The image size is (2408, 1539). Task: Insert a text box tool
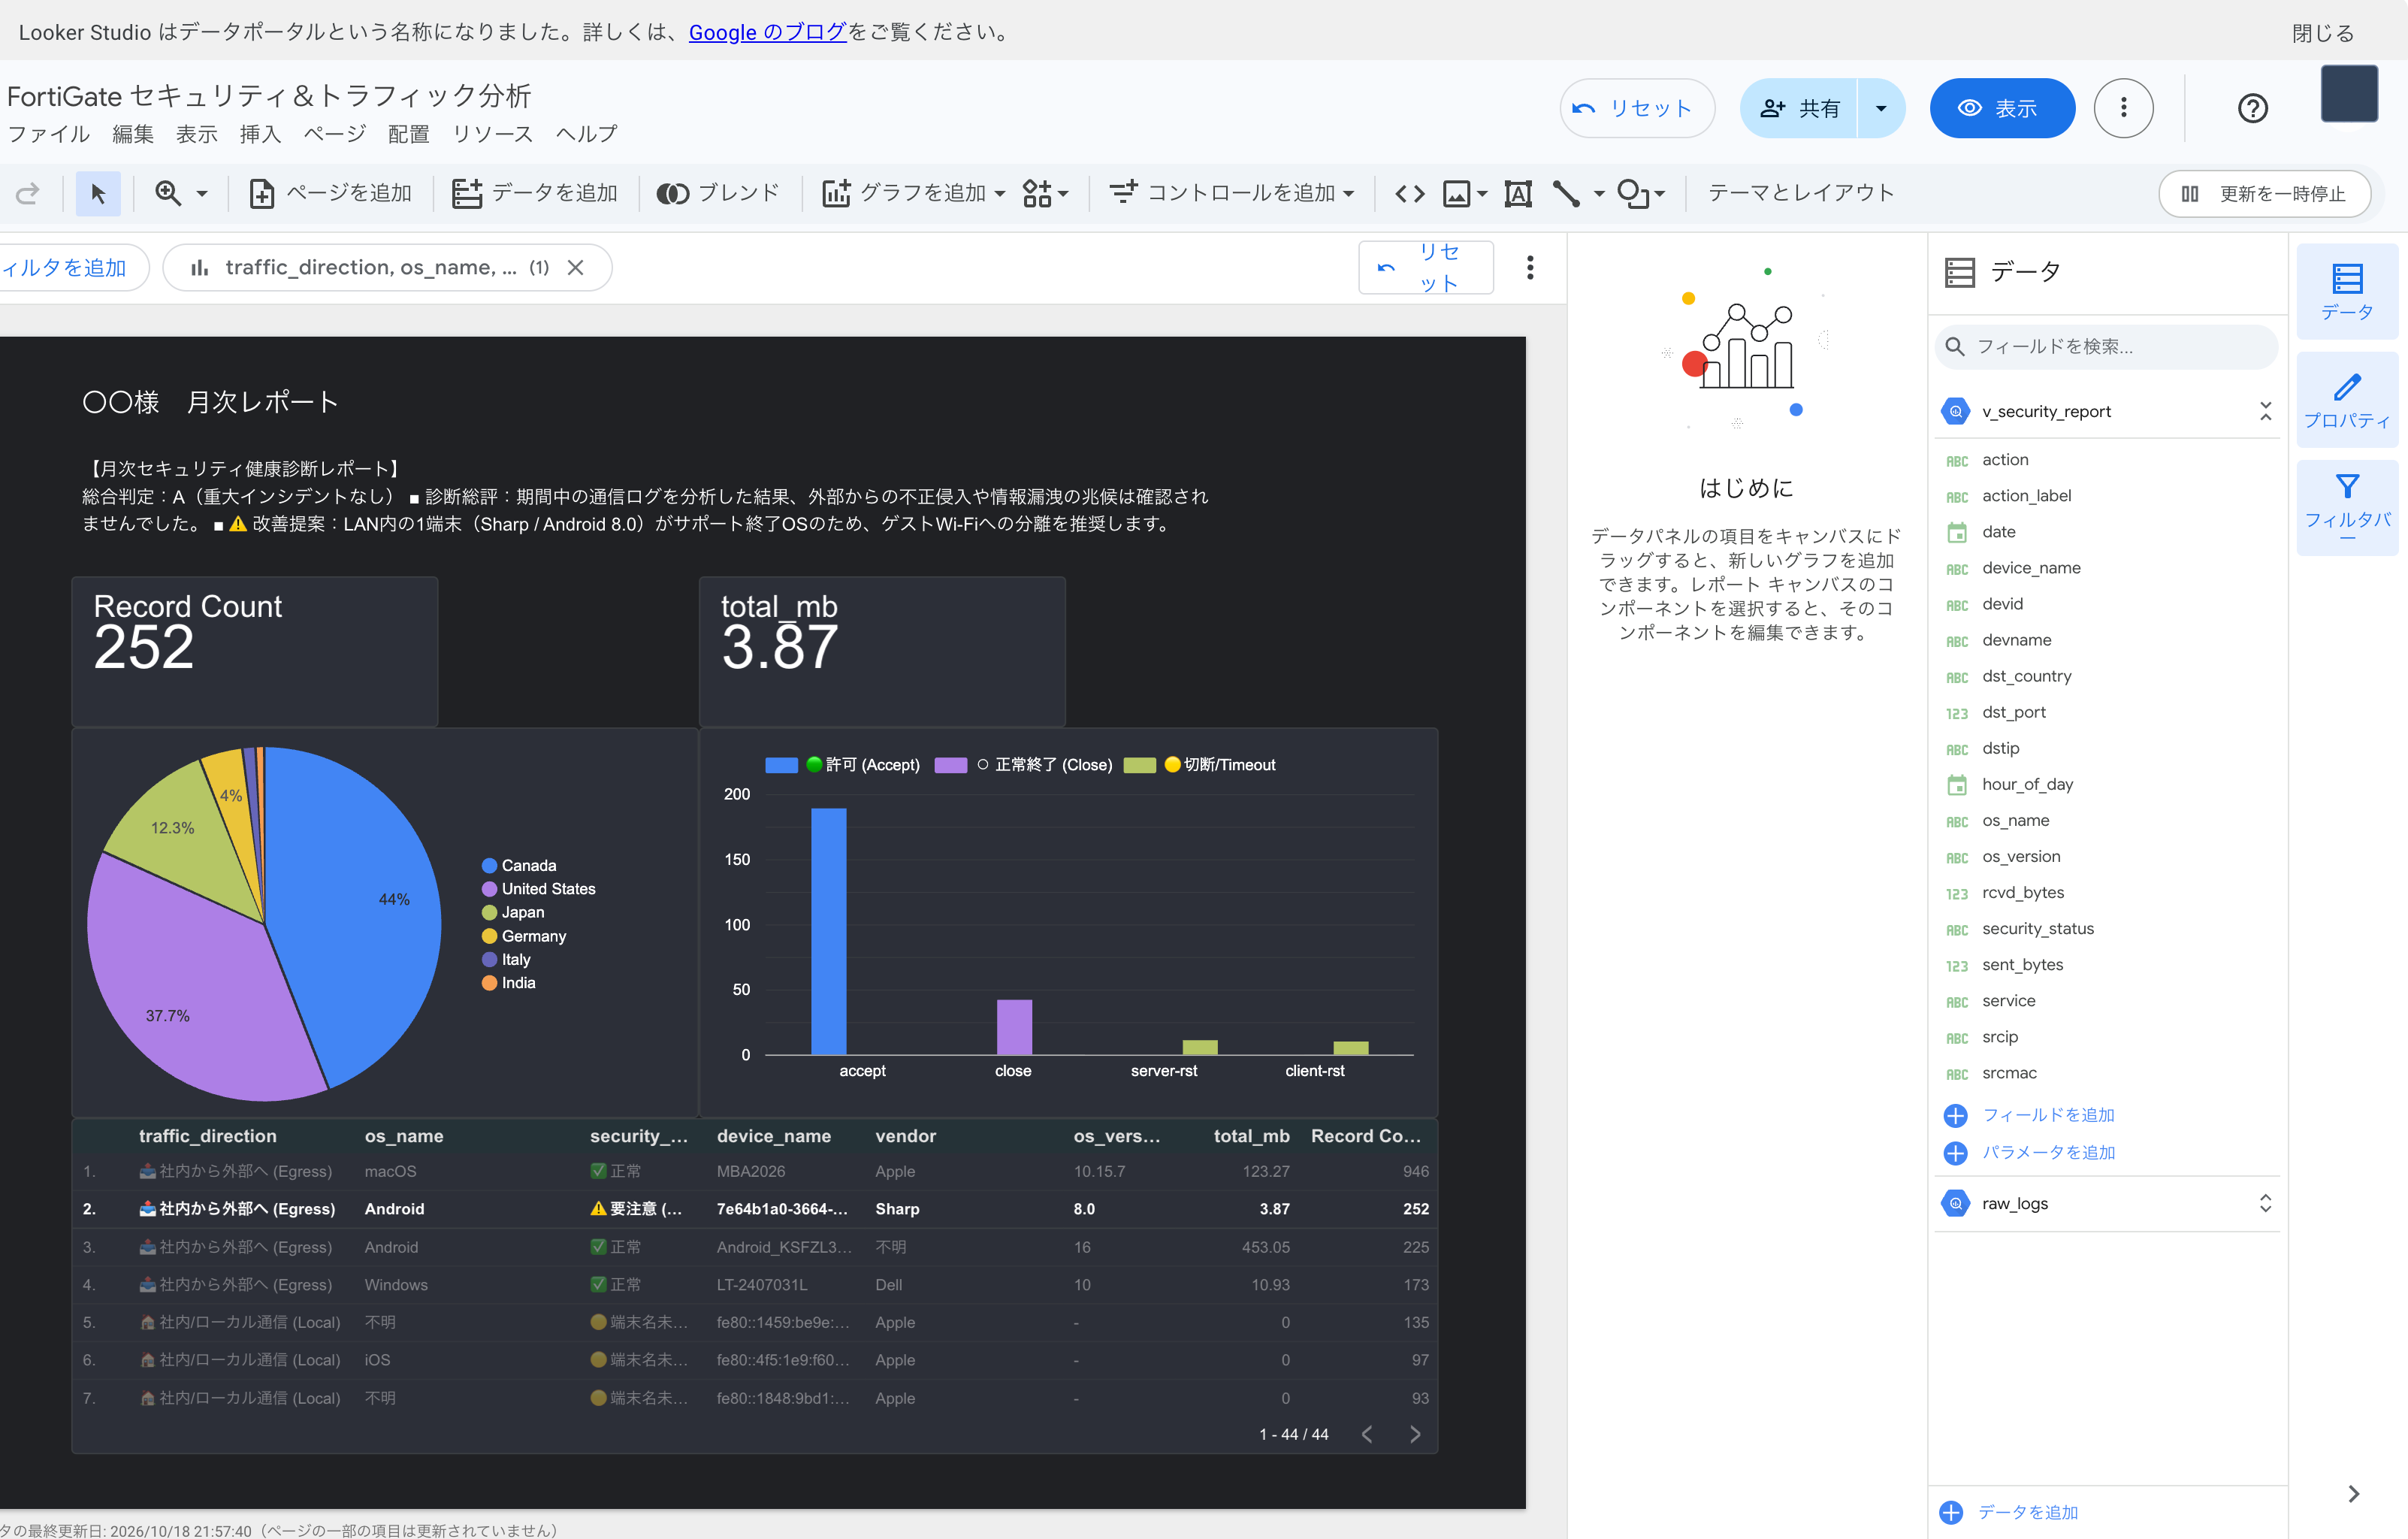(x=1518, y=193)
